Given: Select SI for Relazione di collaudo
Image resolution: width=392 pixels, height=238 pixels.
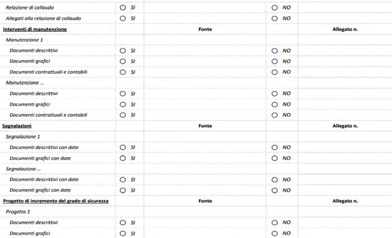Looking at the screenshot, I should tap(123, 8).
